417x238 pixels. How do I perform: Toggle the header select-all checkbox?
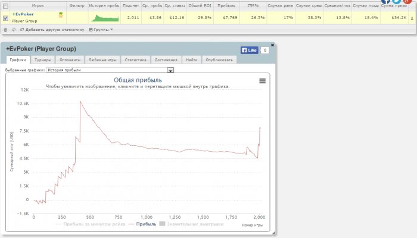(5, 6)
